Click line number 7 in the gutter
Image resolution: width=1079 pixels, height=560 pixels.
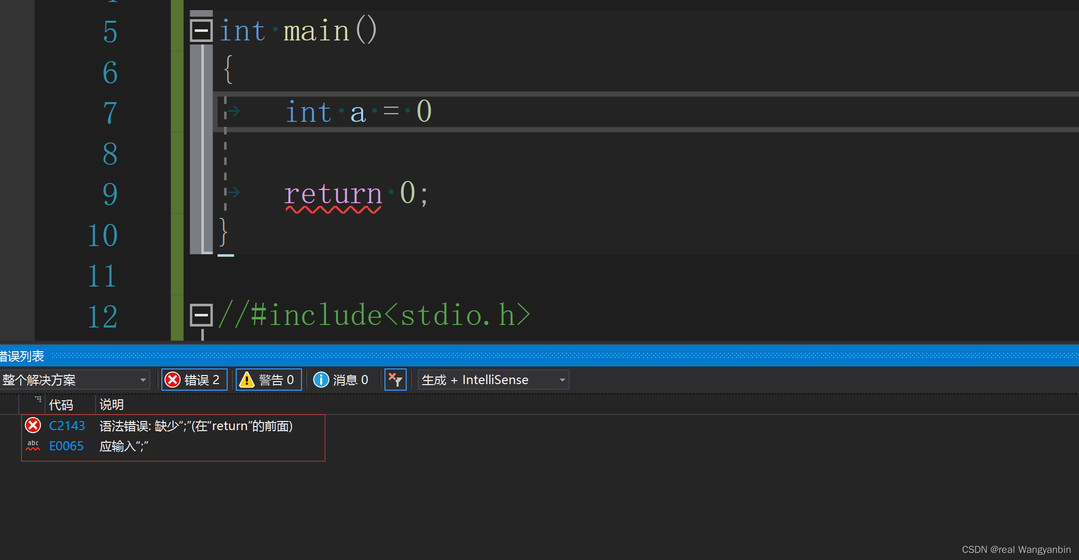[x=110, y=113]
